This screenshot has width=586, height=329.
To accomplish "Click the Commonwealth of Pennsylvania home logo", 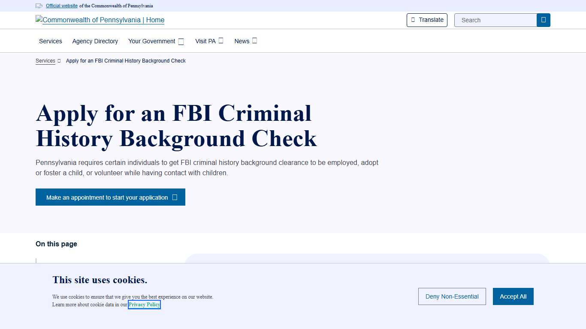I will (100, 20).
